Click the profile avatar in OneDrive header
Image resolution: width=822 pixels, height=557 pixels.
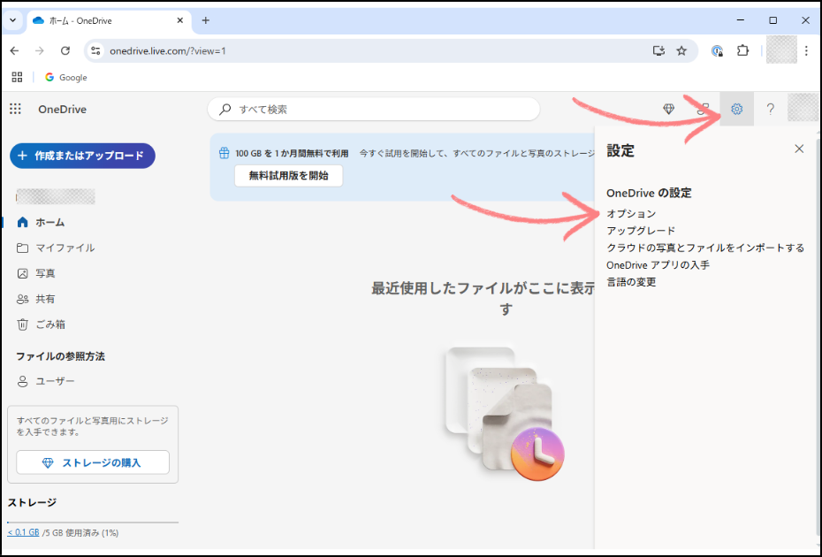click(803, 109)
